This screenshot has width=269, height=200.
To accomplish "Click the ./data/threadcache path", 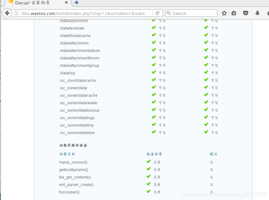I will pyautogui.click(x=75, y=36).
